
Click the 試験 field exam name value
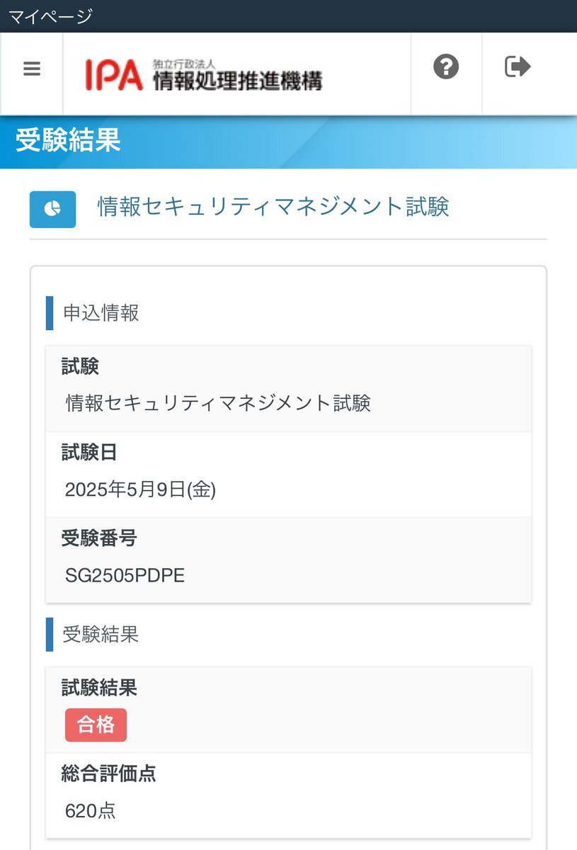click(x=218, y=404)
